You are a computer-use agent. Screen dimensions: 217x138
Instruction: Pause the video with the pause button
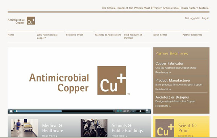(11, 111)
